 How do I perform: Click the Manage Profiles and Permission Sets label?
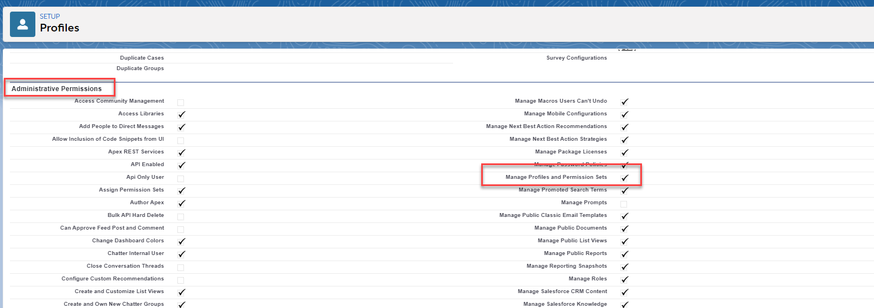[x=556, y=177]
